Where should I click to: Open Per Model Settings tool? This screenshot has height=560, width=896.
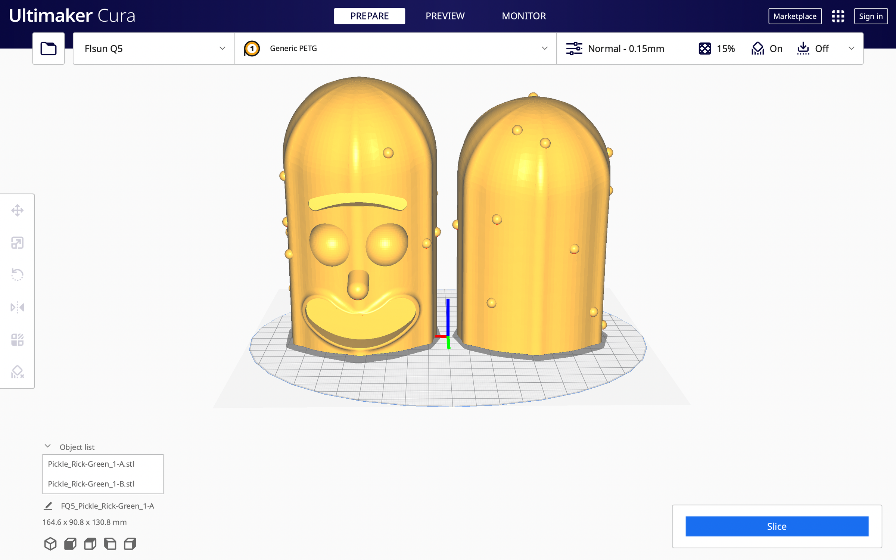coord(17,339)
